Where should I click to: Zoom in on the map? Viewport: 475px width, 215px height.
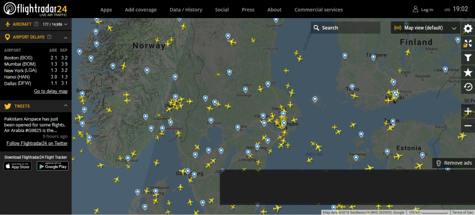coord(468,112)
